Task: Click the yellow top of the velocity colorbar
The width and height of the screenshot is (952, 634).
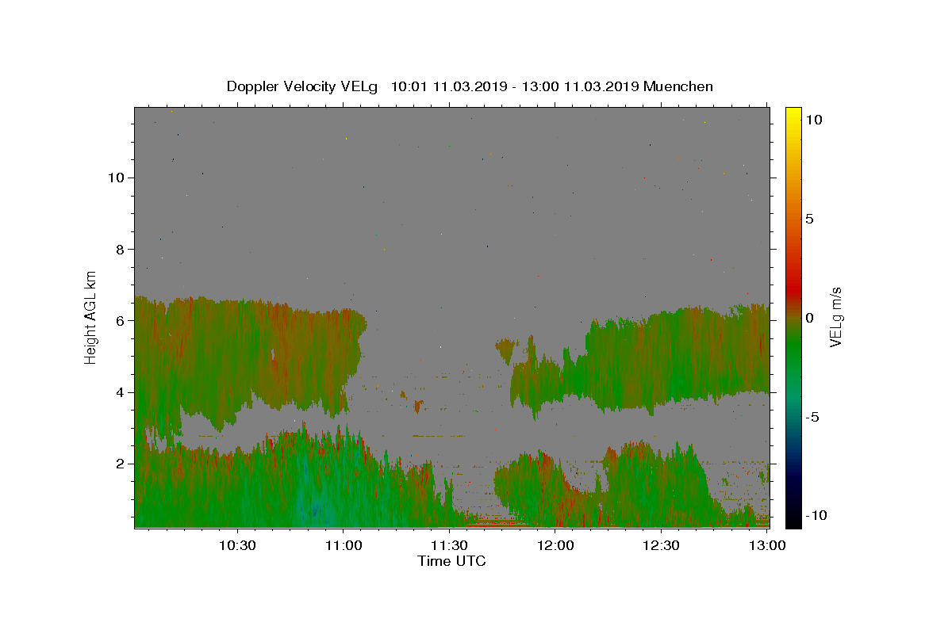Action: click(x=793, y=113)
